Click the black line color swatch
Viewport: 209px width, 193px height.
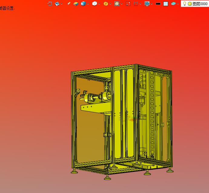tap(158, 4)
